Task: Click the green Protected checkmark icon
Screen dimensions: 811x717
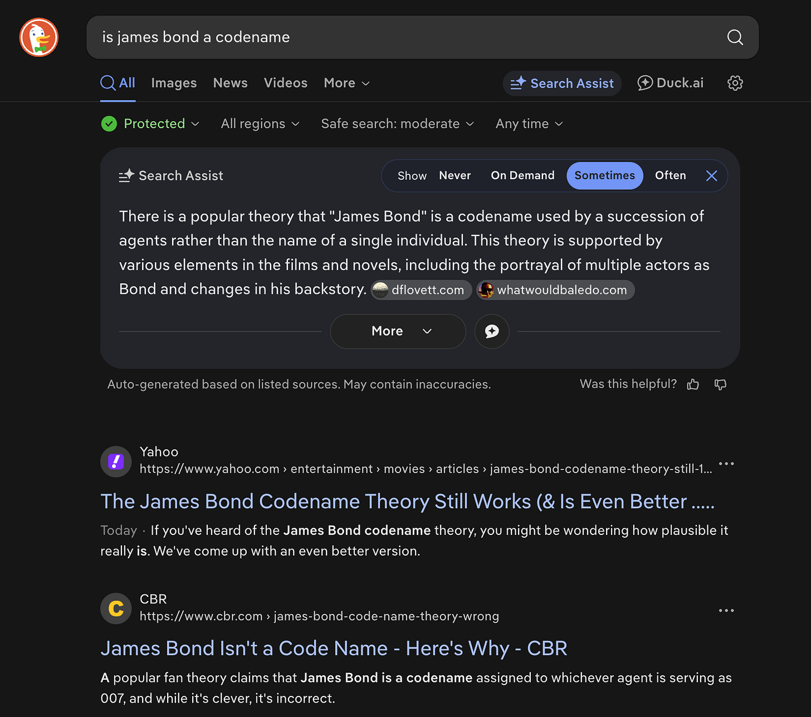Action: click(109, 124)
